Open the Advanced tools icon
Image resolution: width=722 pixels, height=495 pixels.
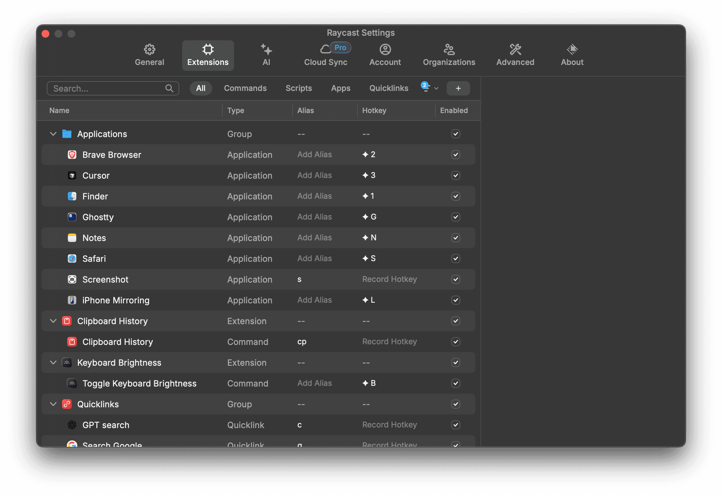pyautogui.click(x=515, y=49)
